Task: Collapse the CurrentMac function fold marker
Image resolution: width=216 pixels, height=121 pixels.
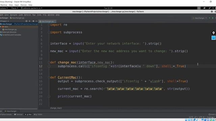Action: [49, 78]
